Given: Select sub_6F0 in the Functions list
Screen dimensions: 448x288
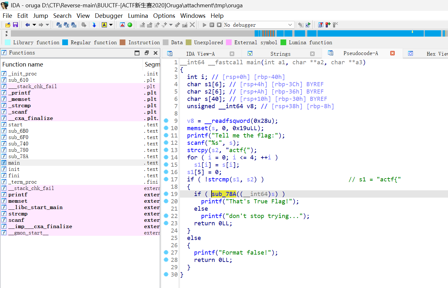Looking at the screenshot, I should (18, 137).
